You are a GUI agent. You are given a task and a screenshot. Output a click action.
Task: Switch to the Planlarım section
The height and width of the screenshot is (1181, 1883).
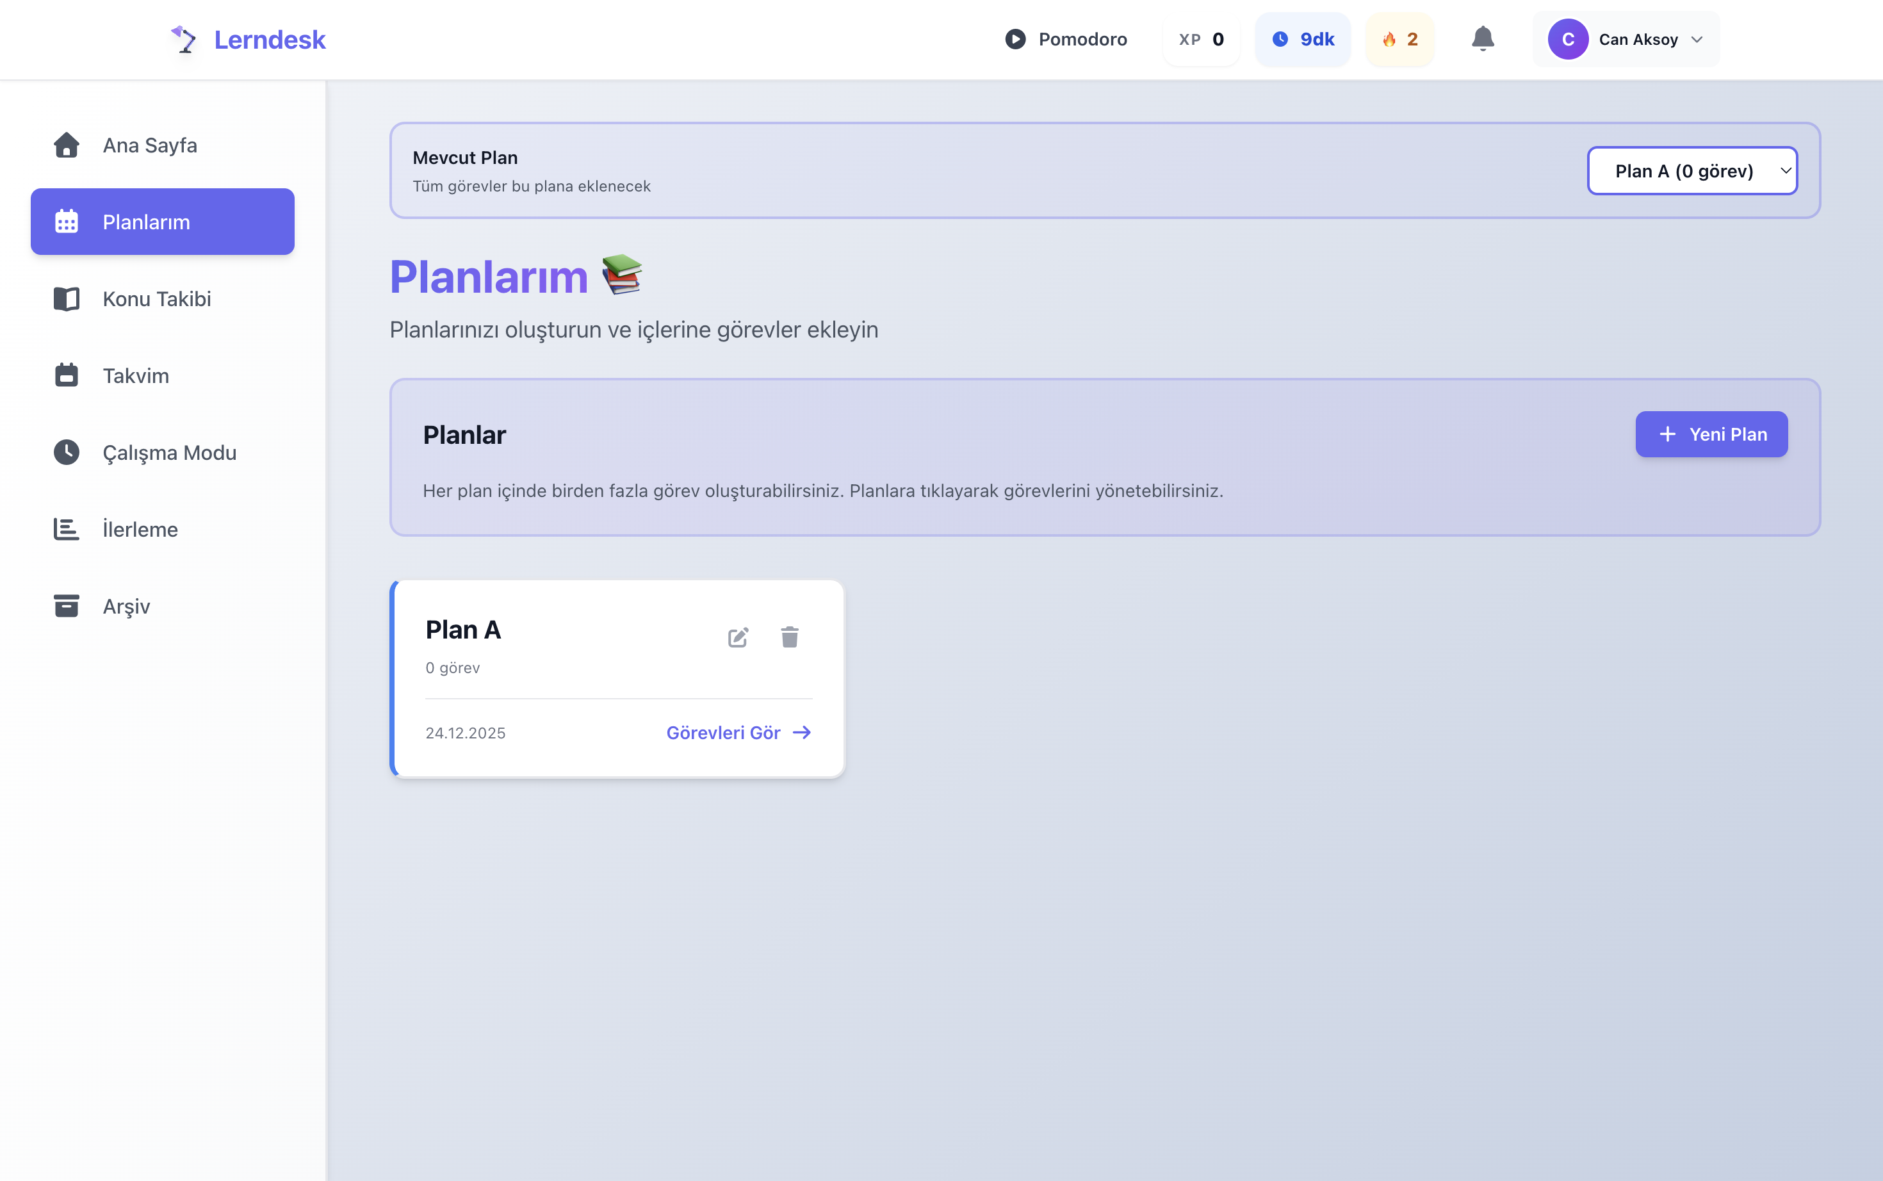click(x=161, y=221)
